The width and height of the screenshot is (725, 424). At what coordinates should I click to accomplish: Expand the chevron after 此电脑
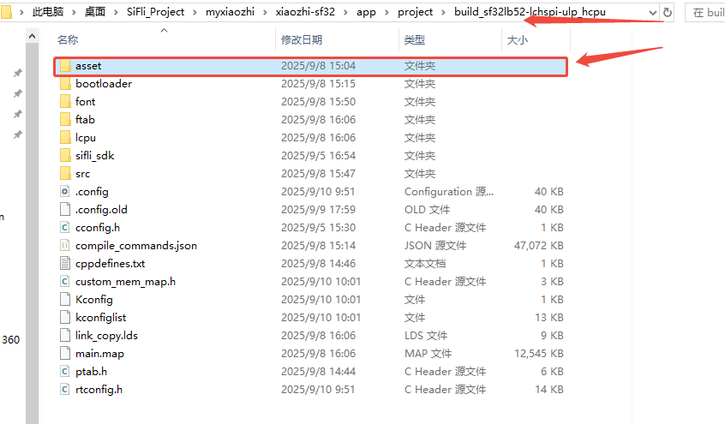pyautogui.click(x=74, y=13)
